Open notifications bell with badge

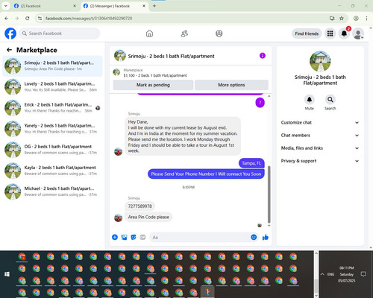click(x=344, y=34)
